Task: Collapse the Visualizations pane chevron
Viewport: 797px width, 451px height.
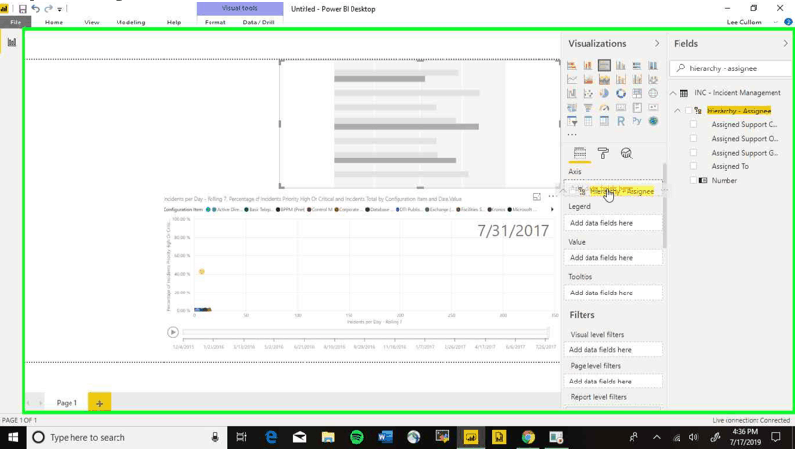Action: 657,44
